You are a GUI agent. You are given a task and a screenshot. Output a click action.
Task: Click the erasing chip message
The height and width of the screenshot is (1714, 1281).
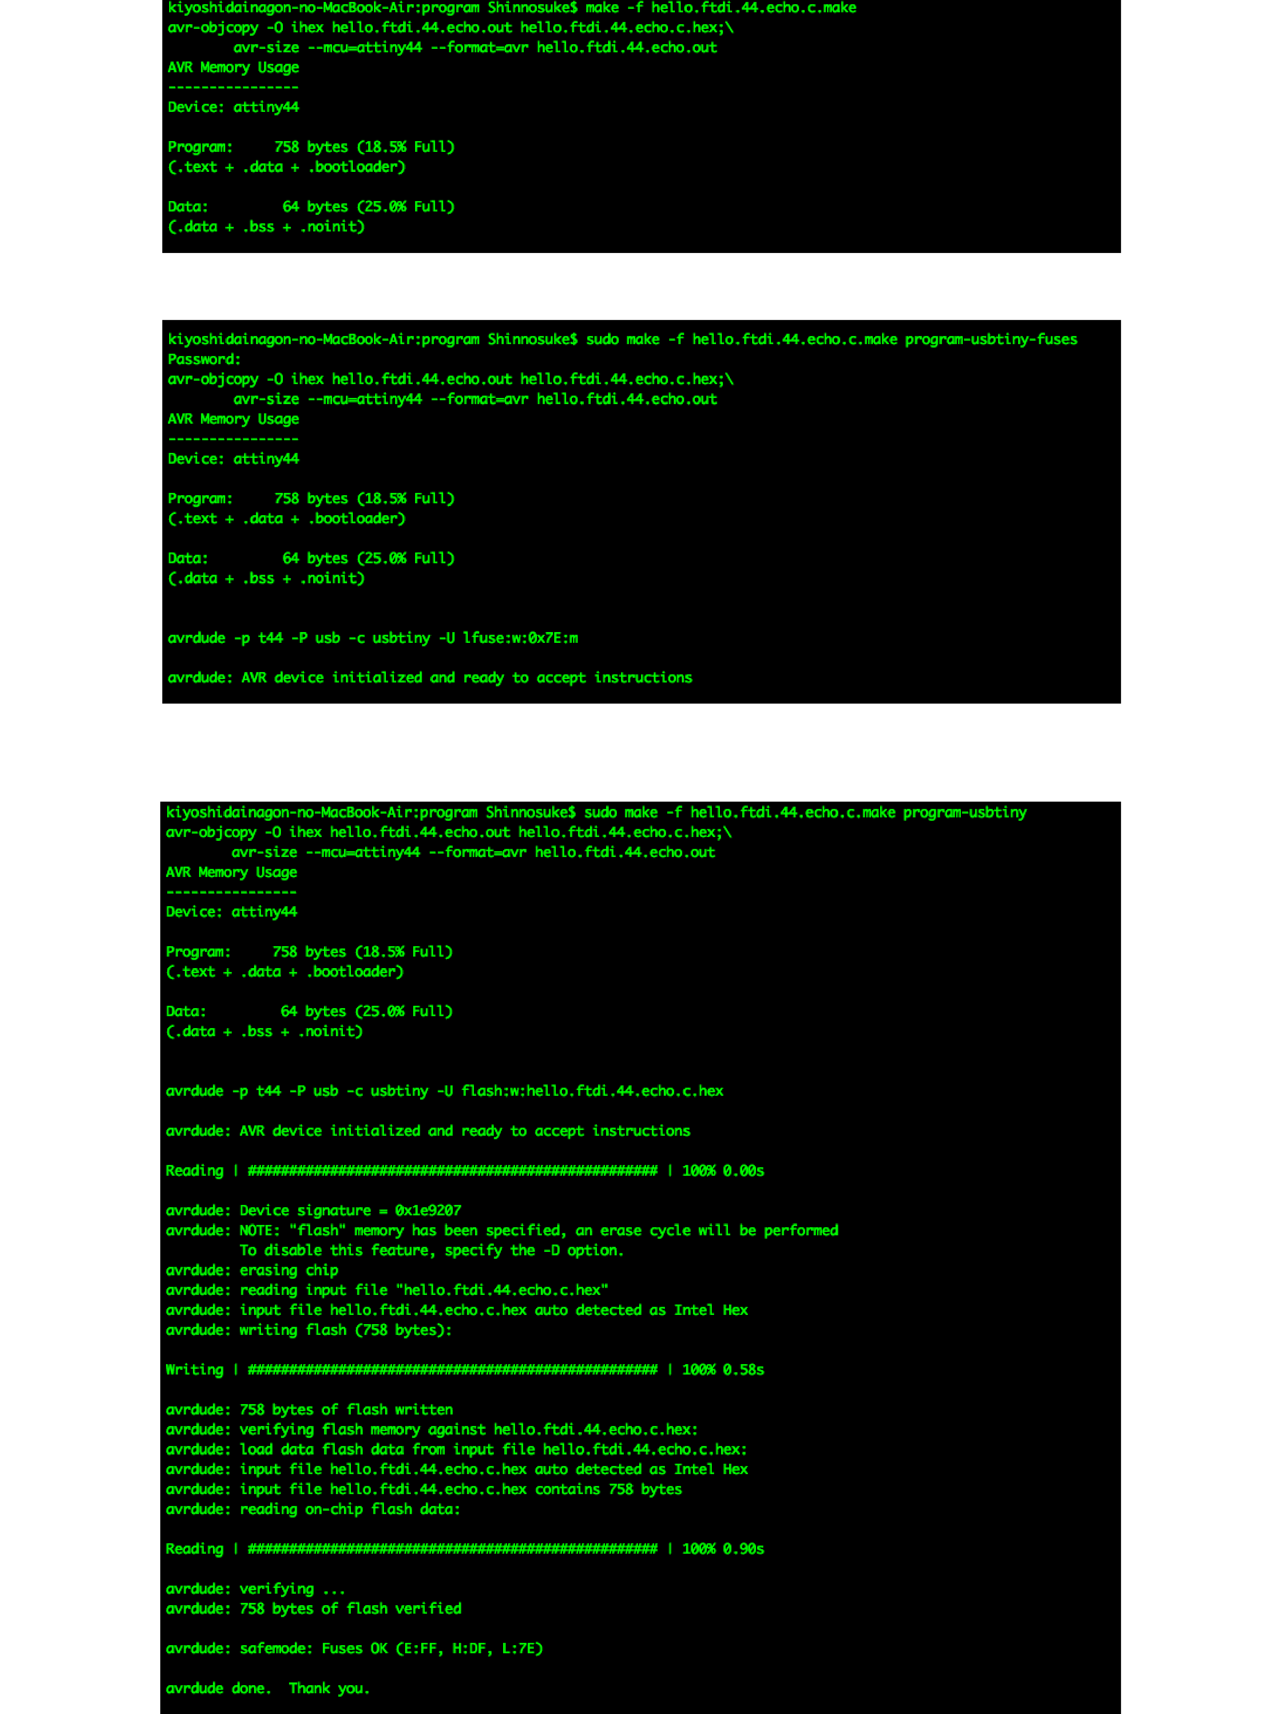[252, 1270]
